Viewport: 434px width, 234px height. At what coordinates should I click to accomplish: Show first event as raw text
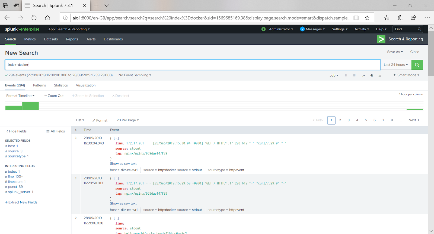pos(123,164)
